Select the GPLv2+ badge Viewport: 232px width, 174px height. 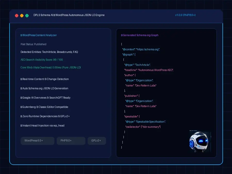(97, 141)
